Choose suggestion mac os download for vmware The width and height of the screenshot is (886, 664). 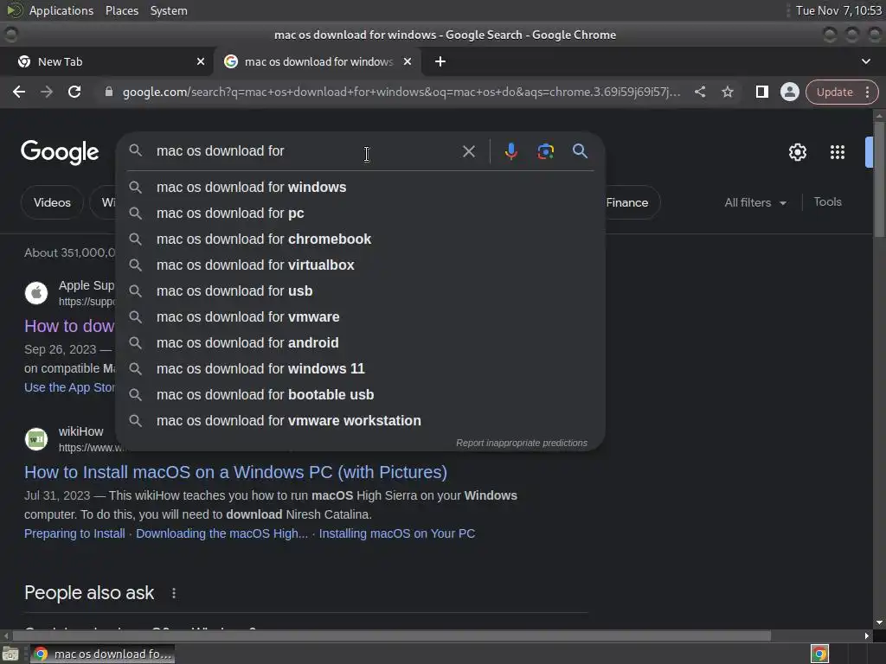[360, 316]
